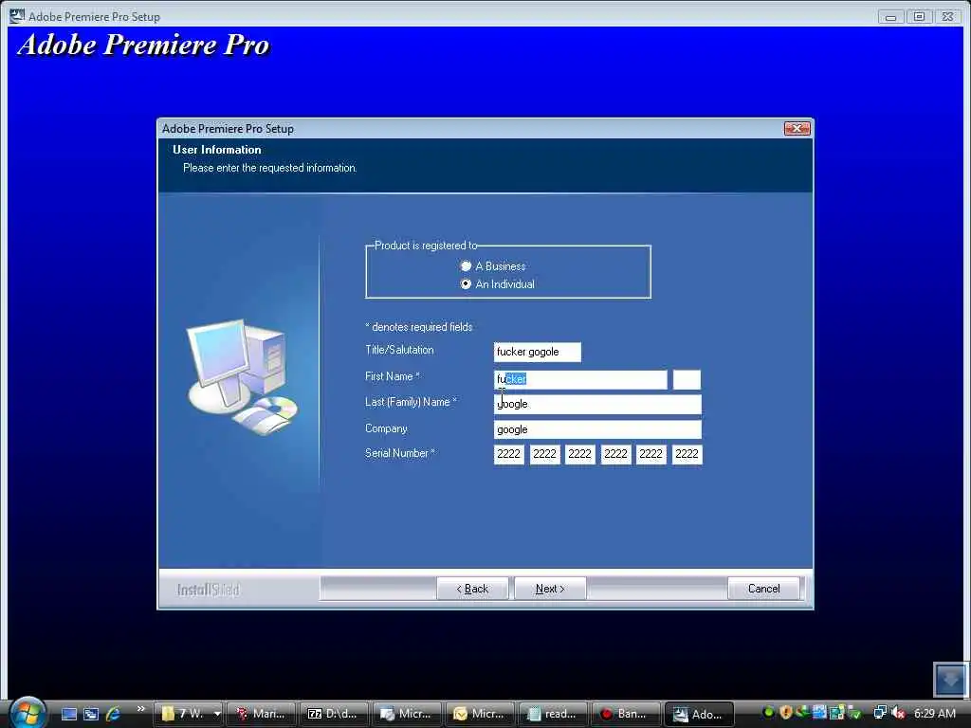Click the first Serial Number box
The height and width of the screenshot is (728, 971).
point(508,454)
